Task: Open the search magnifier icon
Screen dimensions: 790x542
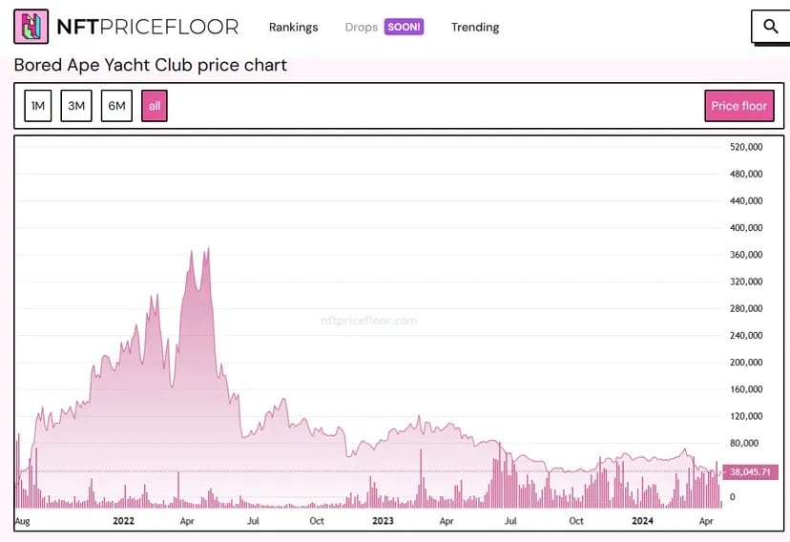Action: [x=771, y=26]
